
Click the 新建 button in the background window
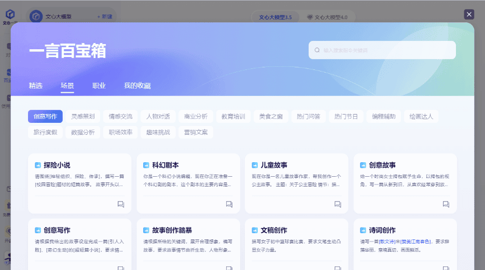[105, 17]
